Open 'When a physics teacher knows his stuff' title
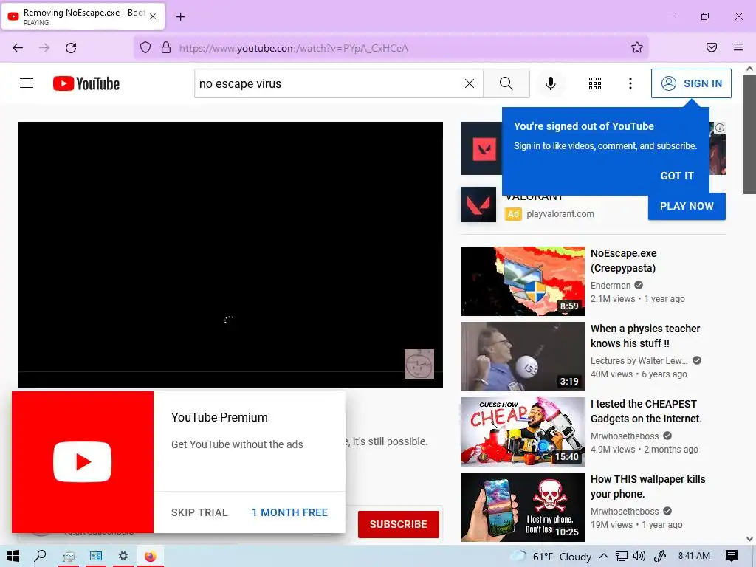This screenshot has height=567, width=756. [645, 336]
